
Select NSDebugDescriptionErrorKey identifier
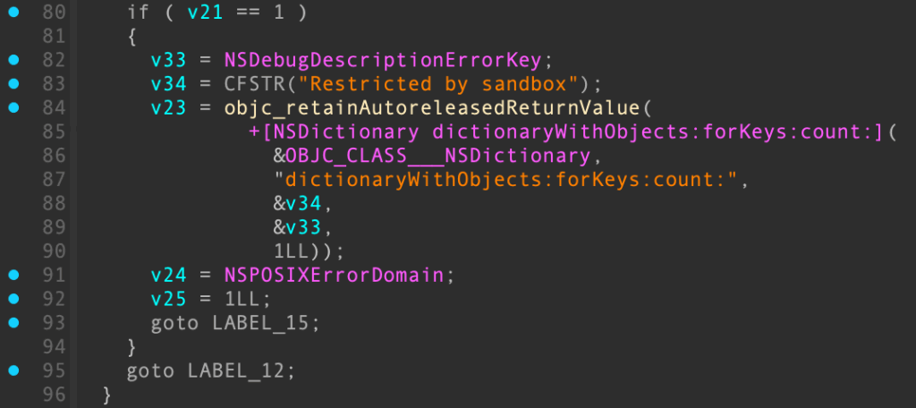(384, 60)
